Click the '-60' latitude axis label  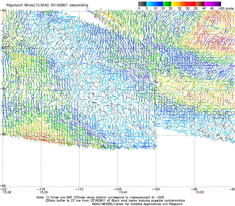(3, 186)
